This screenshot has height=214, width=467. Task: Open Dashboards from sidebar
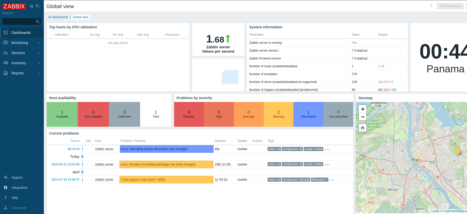click(x=22, y=33)
